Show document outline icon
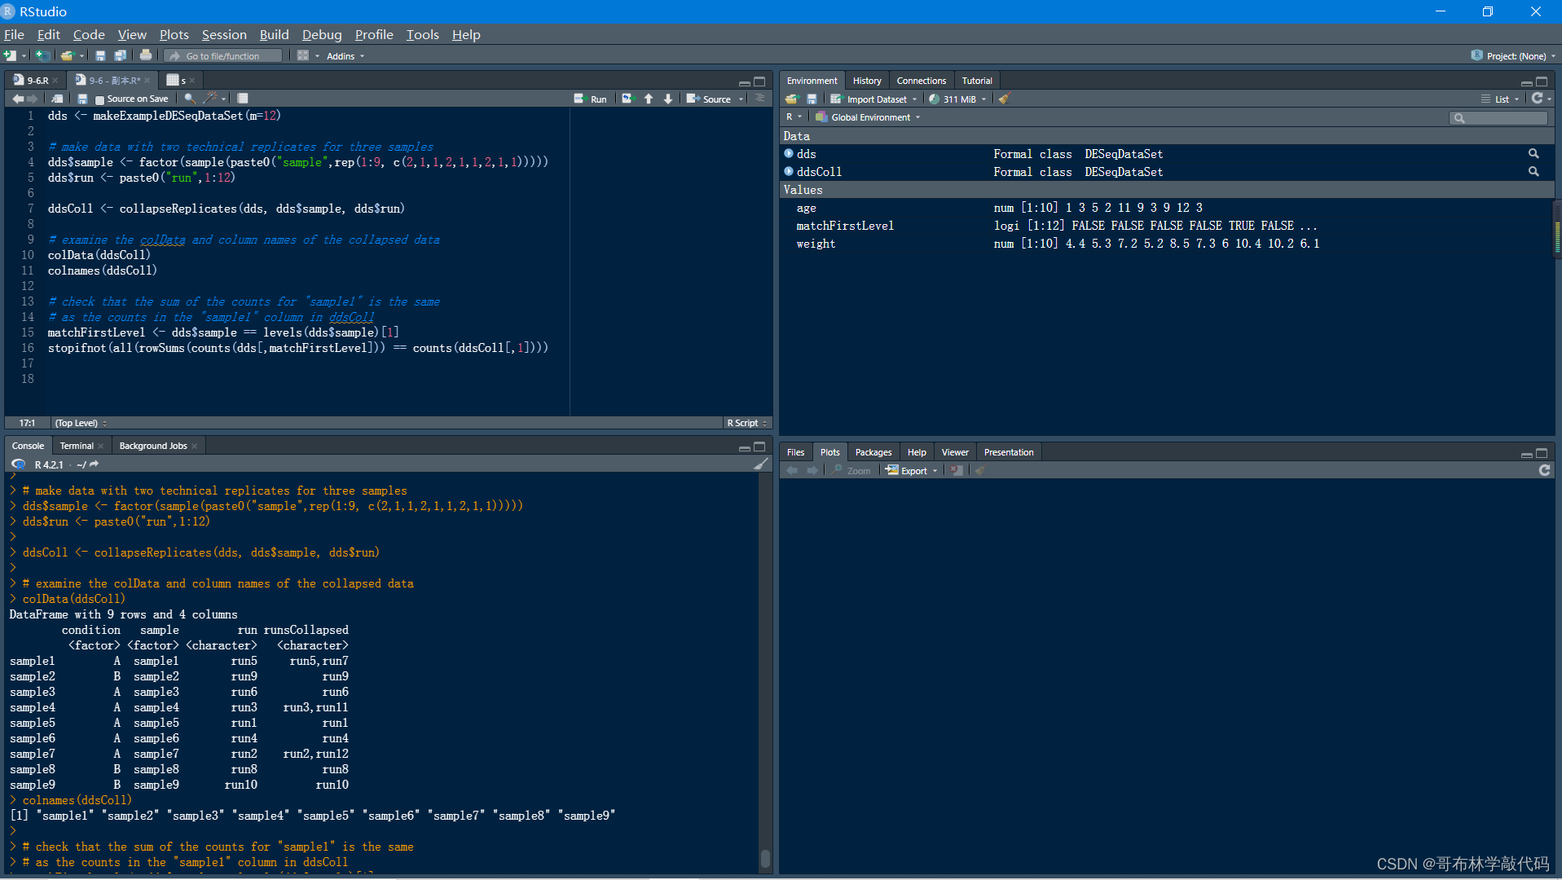The image size is (1562, 880). point(759,99)
